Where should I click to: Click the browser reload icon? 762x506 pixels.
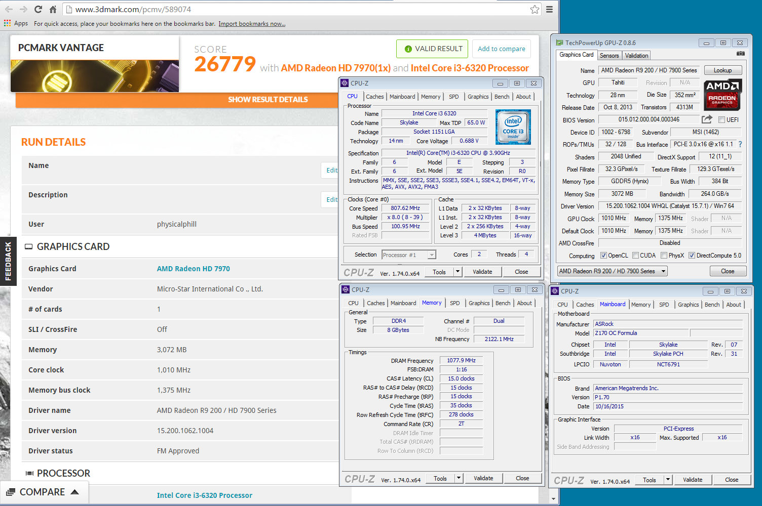(x=38, y=9)
